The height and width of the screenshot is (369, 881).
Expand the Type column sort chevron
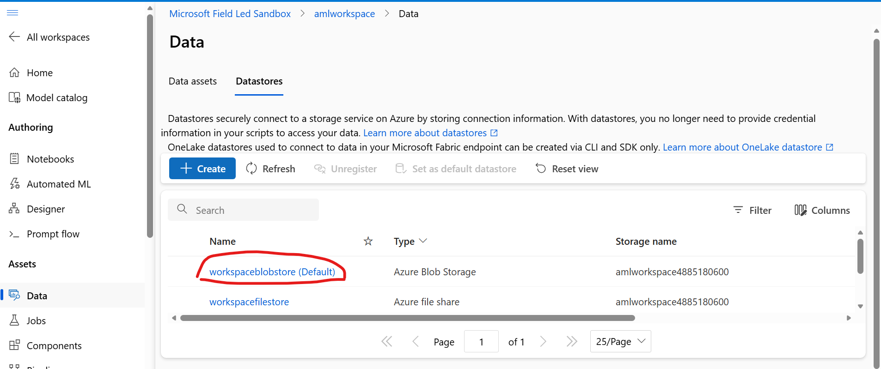click(423, 241)
